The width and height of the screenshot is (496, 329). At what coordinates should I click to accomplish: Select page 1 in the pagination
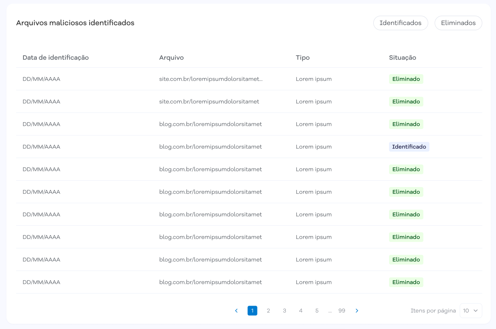click(252, 310)
